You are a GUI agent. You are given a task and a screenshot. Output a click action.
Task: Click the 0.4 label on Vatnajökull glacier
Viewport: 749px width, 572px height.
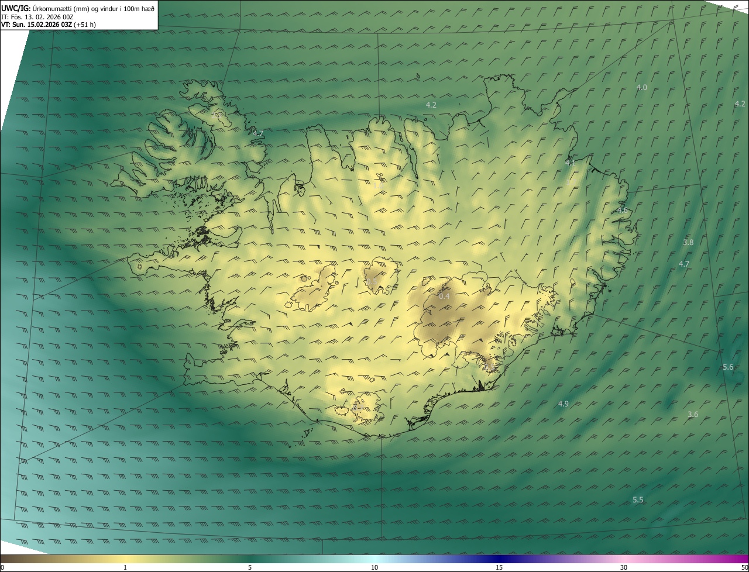(444, 297)
